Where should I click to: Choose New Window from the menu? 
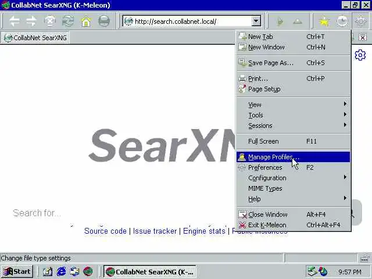(x=294, y=47)
